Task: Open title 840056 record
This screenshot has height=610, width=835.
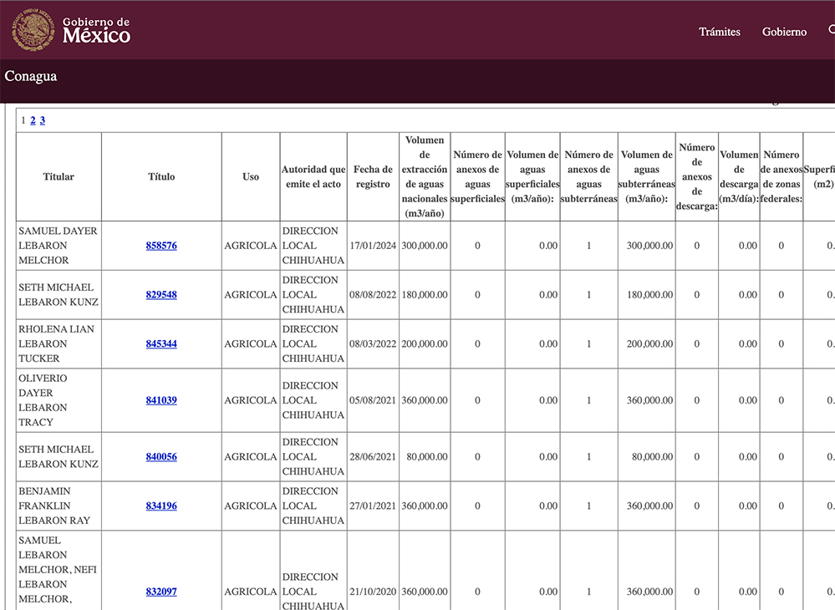Action: (161, 457)
